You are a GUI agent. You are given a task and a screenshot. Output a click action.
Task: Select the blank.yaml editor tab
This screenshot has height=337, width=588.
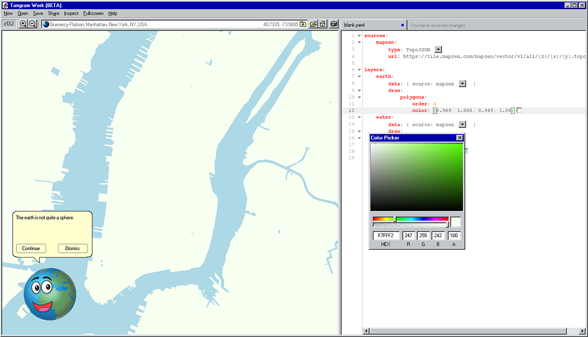[374, 25]
